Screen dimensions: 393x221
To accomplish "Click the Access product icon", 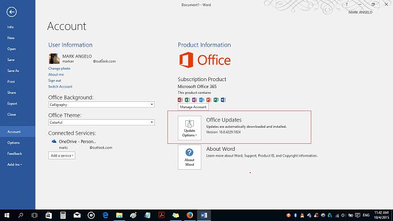I will coord(180,100).
